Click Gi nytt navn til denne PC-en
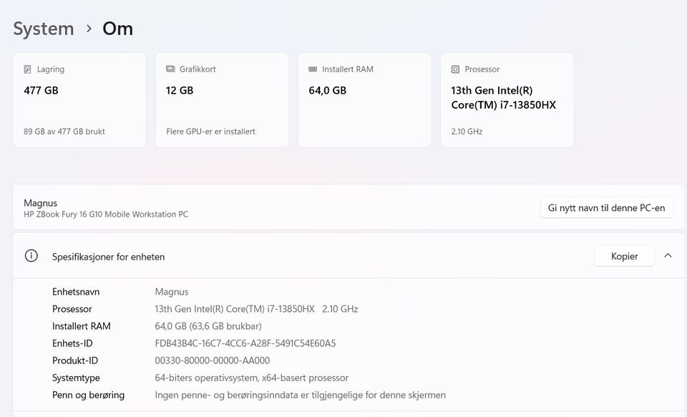Screen dimensions: 687x417 click(x=606, y=208)
